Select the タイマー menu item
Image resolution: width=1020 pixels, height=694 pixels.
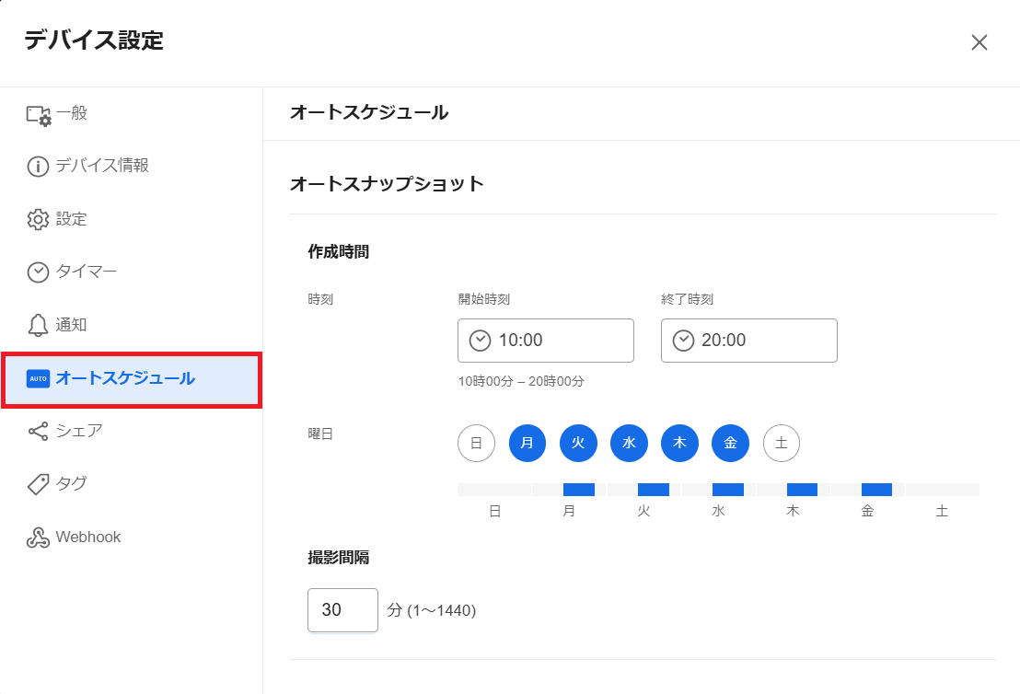(x=132, y=272)
